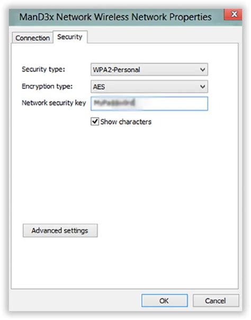Click the Security type label

[x=43, y=69]
